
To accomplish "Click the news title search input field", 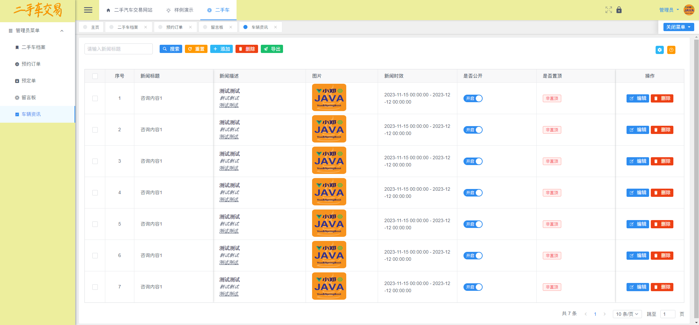I will 118,49.
